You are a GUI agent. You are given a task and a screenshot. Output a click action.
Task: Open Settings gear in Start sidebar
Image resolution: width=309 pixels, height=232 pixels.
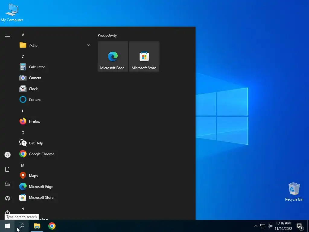[x=8, y=198]
